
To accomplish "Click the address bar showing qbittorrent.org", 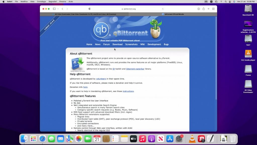I will (128, 9).
